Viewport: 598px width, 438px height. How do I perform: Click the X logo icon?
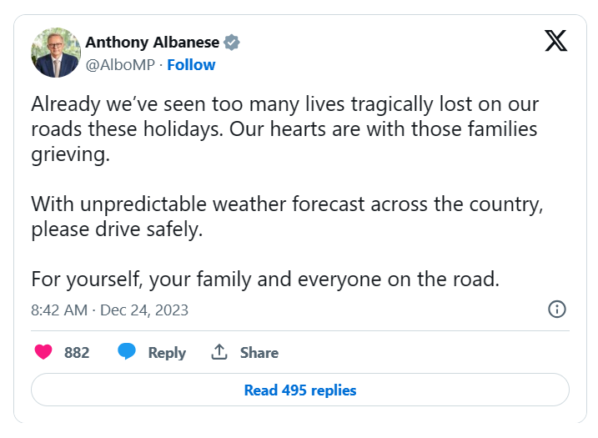pyautogui.click(x=555, y=40)
